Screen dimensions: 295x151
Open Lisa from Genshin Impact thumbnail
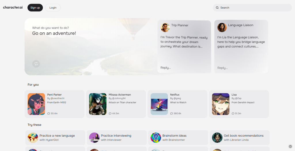click(x=220, y=104)
